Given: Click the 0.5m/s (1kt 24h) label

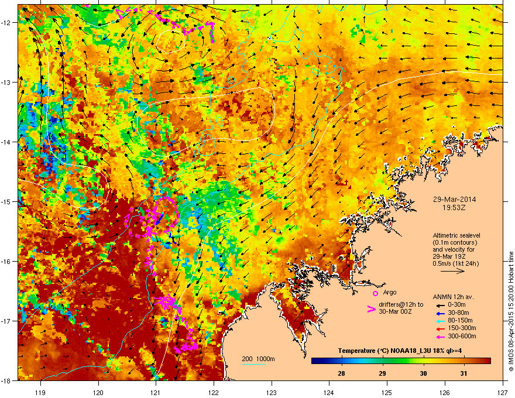Looking at the screenshot, I should 455,263.
